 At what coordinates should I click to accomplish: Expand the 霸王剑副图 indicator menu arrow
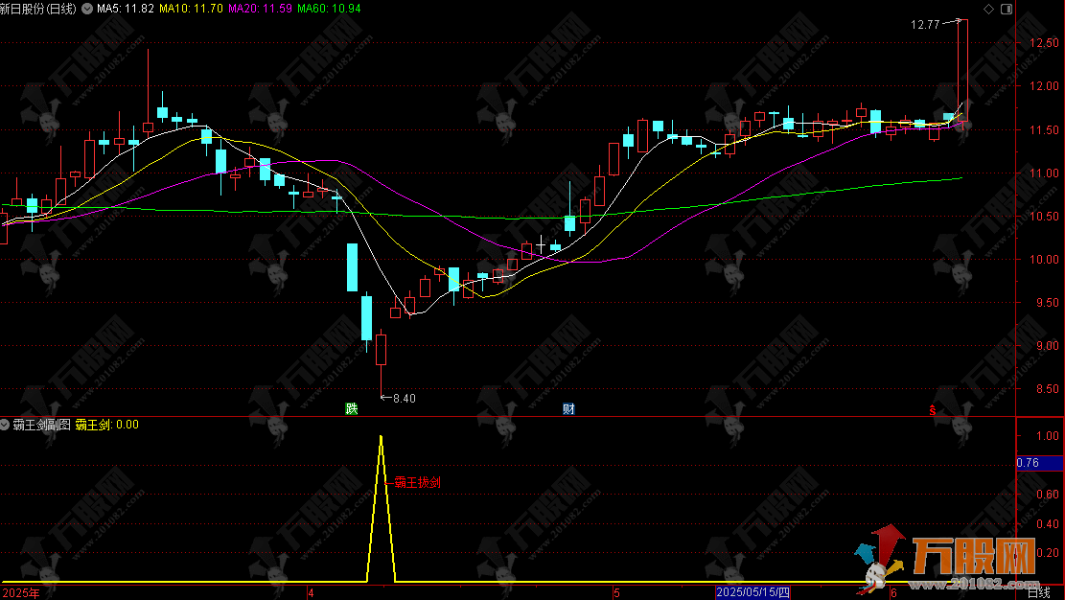[x=5, y=425]
